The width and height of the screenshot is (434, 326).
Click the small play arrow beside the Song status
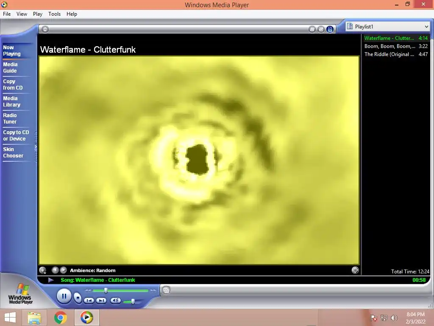(x=51, y=280)
